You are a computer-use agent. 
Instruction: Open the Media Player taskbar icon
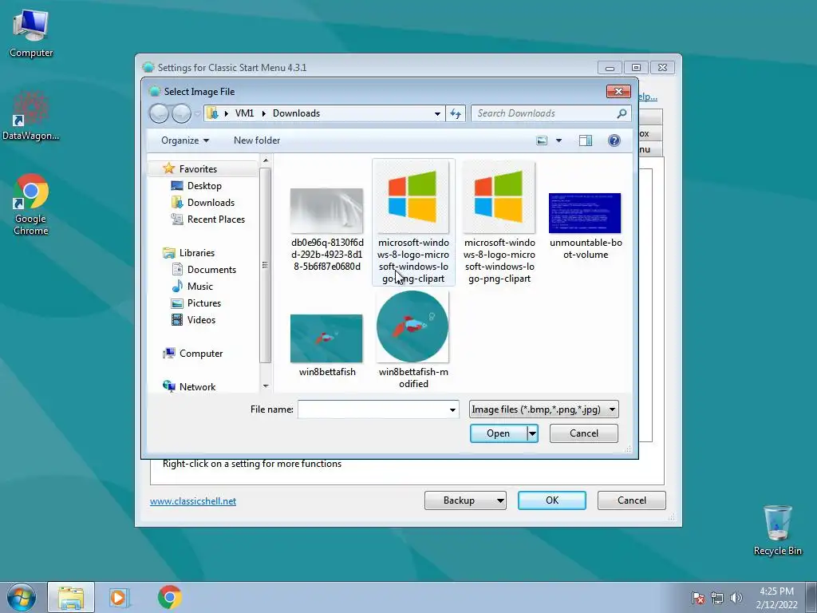coord(119,597)
